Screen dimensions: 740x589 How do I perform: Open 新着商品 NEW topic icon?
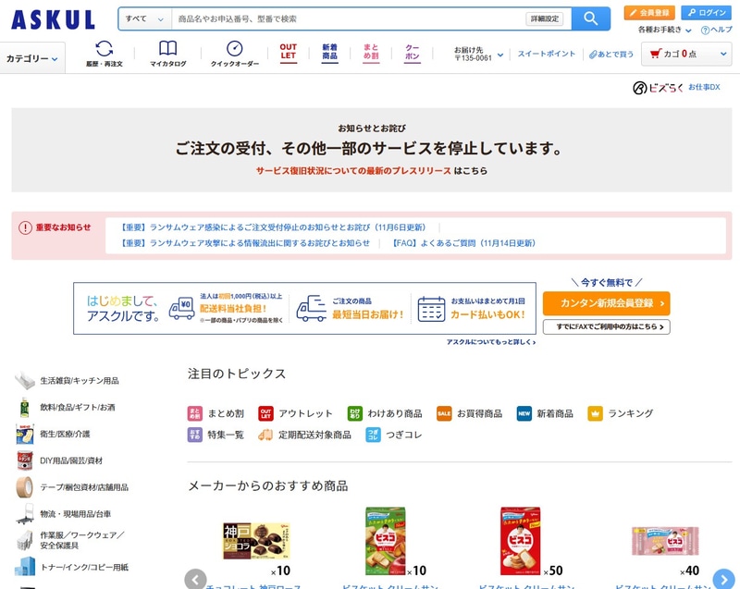click(x=524, y=413)
